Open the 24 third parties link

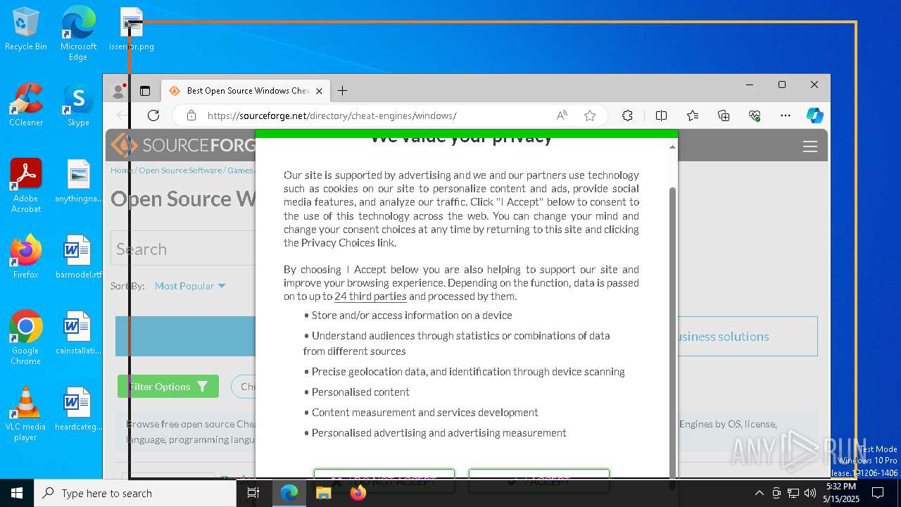tap(370, 296)
